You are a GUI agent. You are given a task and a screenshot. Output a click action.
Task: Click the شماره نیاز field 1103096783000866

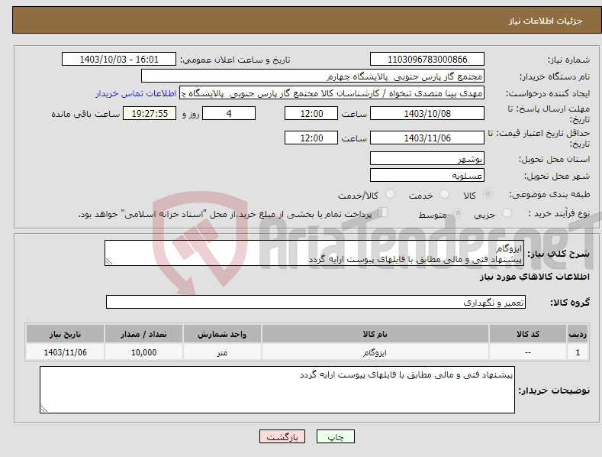(427, 60)
